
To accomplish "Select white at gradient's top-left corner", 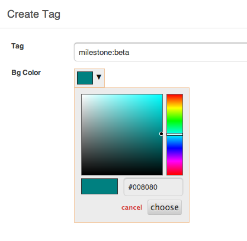I will [x=82, y=95].
